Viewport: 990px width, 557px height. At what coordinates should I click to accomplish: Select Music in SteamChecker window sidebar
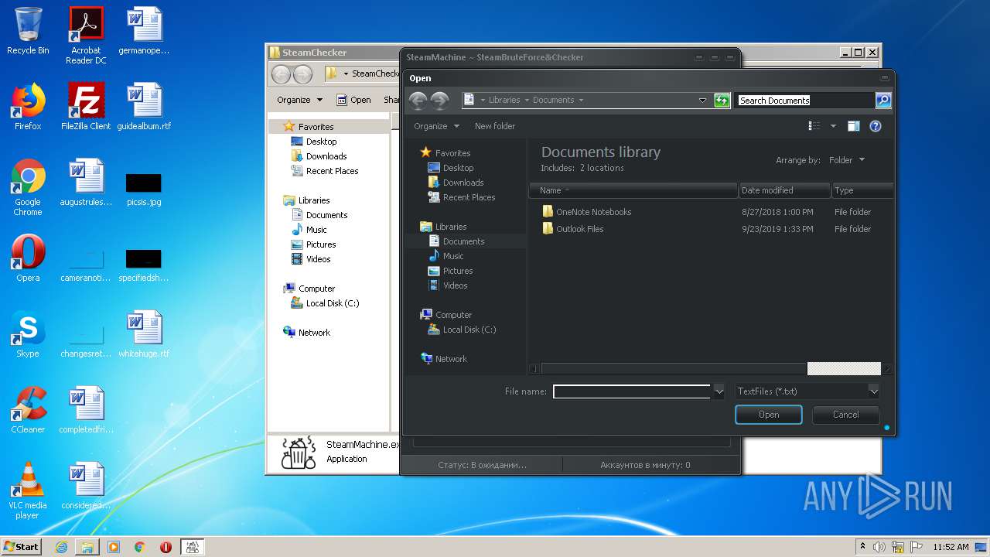309,230
